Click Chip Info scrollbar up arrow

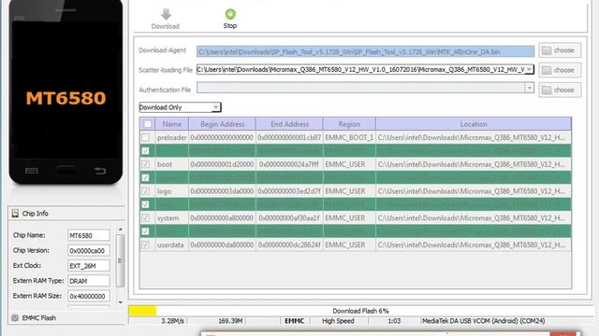click(121, 230)
